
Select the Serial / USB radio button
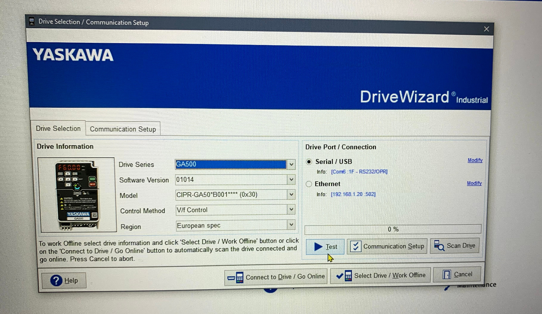coord(309,162)
